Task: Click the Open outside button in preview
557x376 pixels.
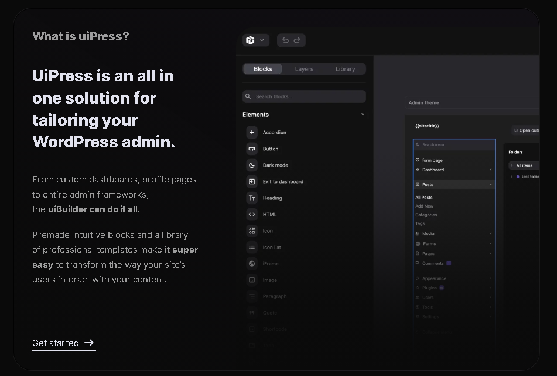Action: point(526,130)
